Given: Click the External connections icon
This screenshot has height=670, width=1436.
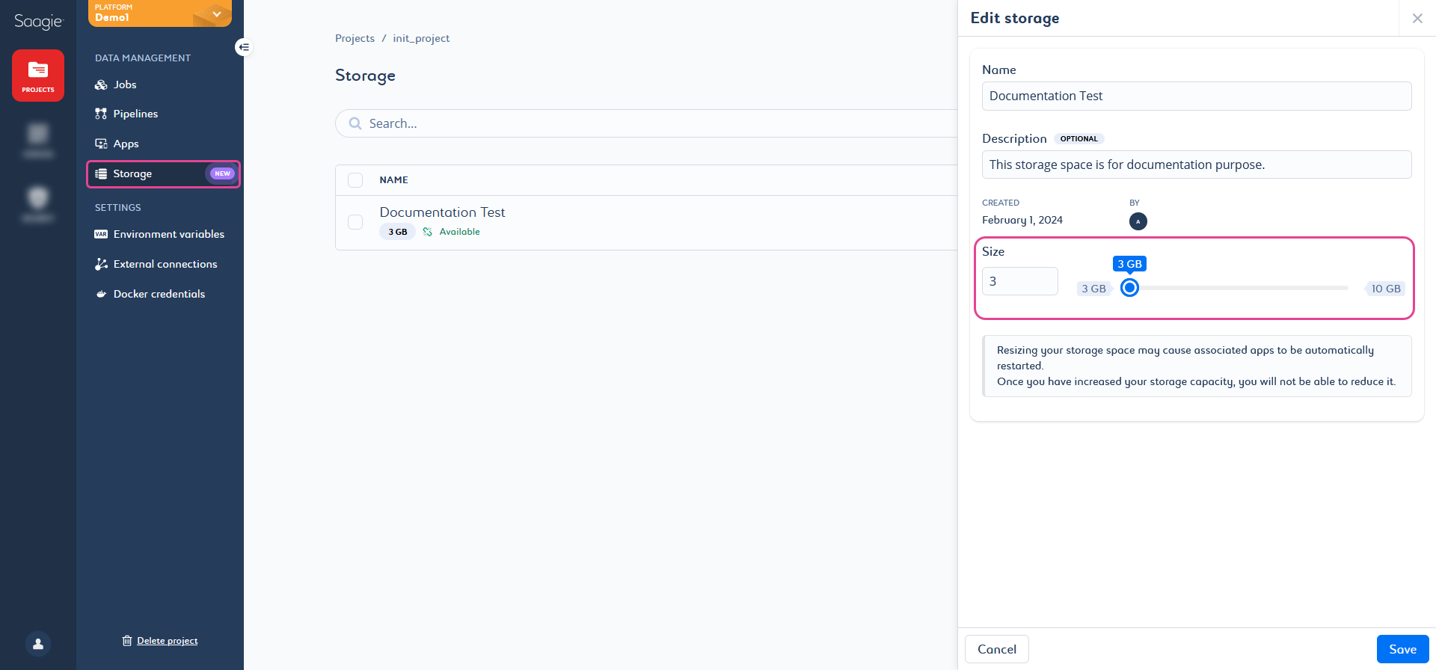Looking at the screenshot, I should (x=101, y=264).
